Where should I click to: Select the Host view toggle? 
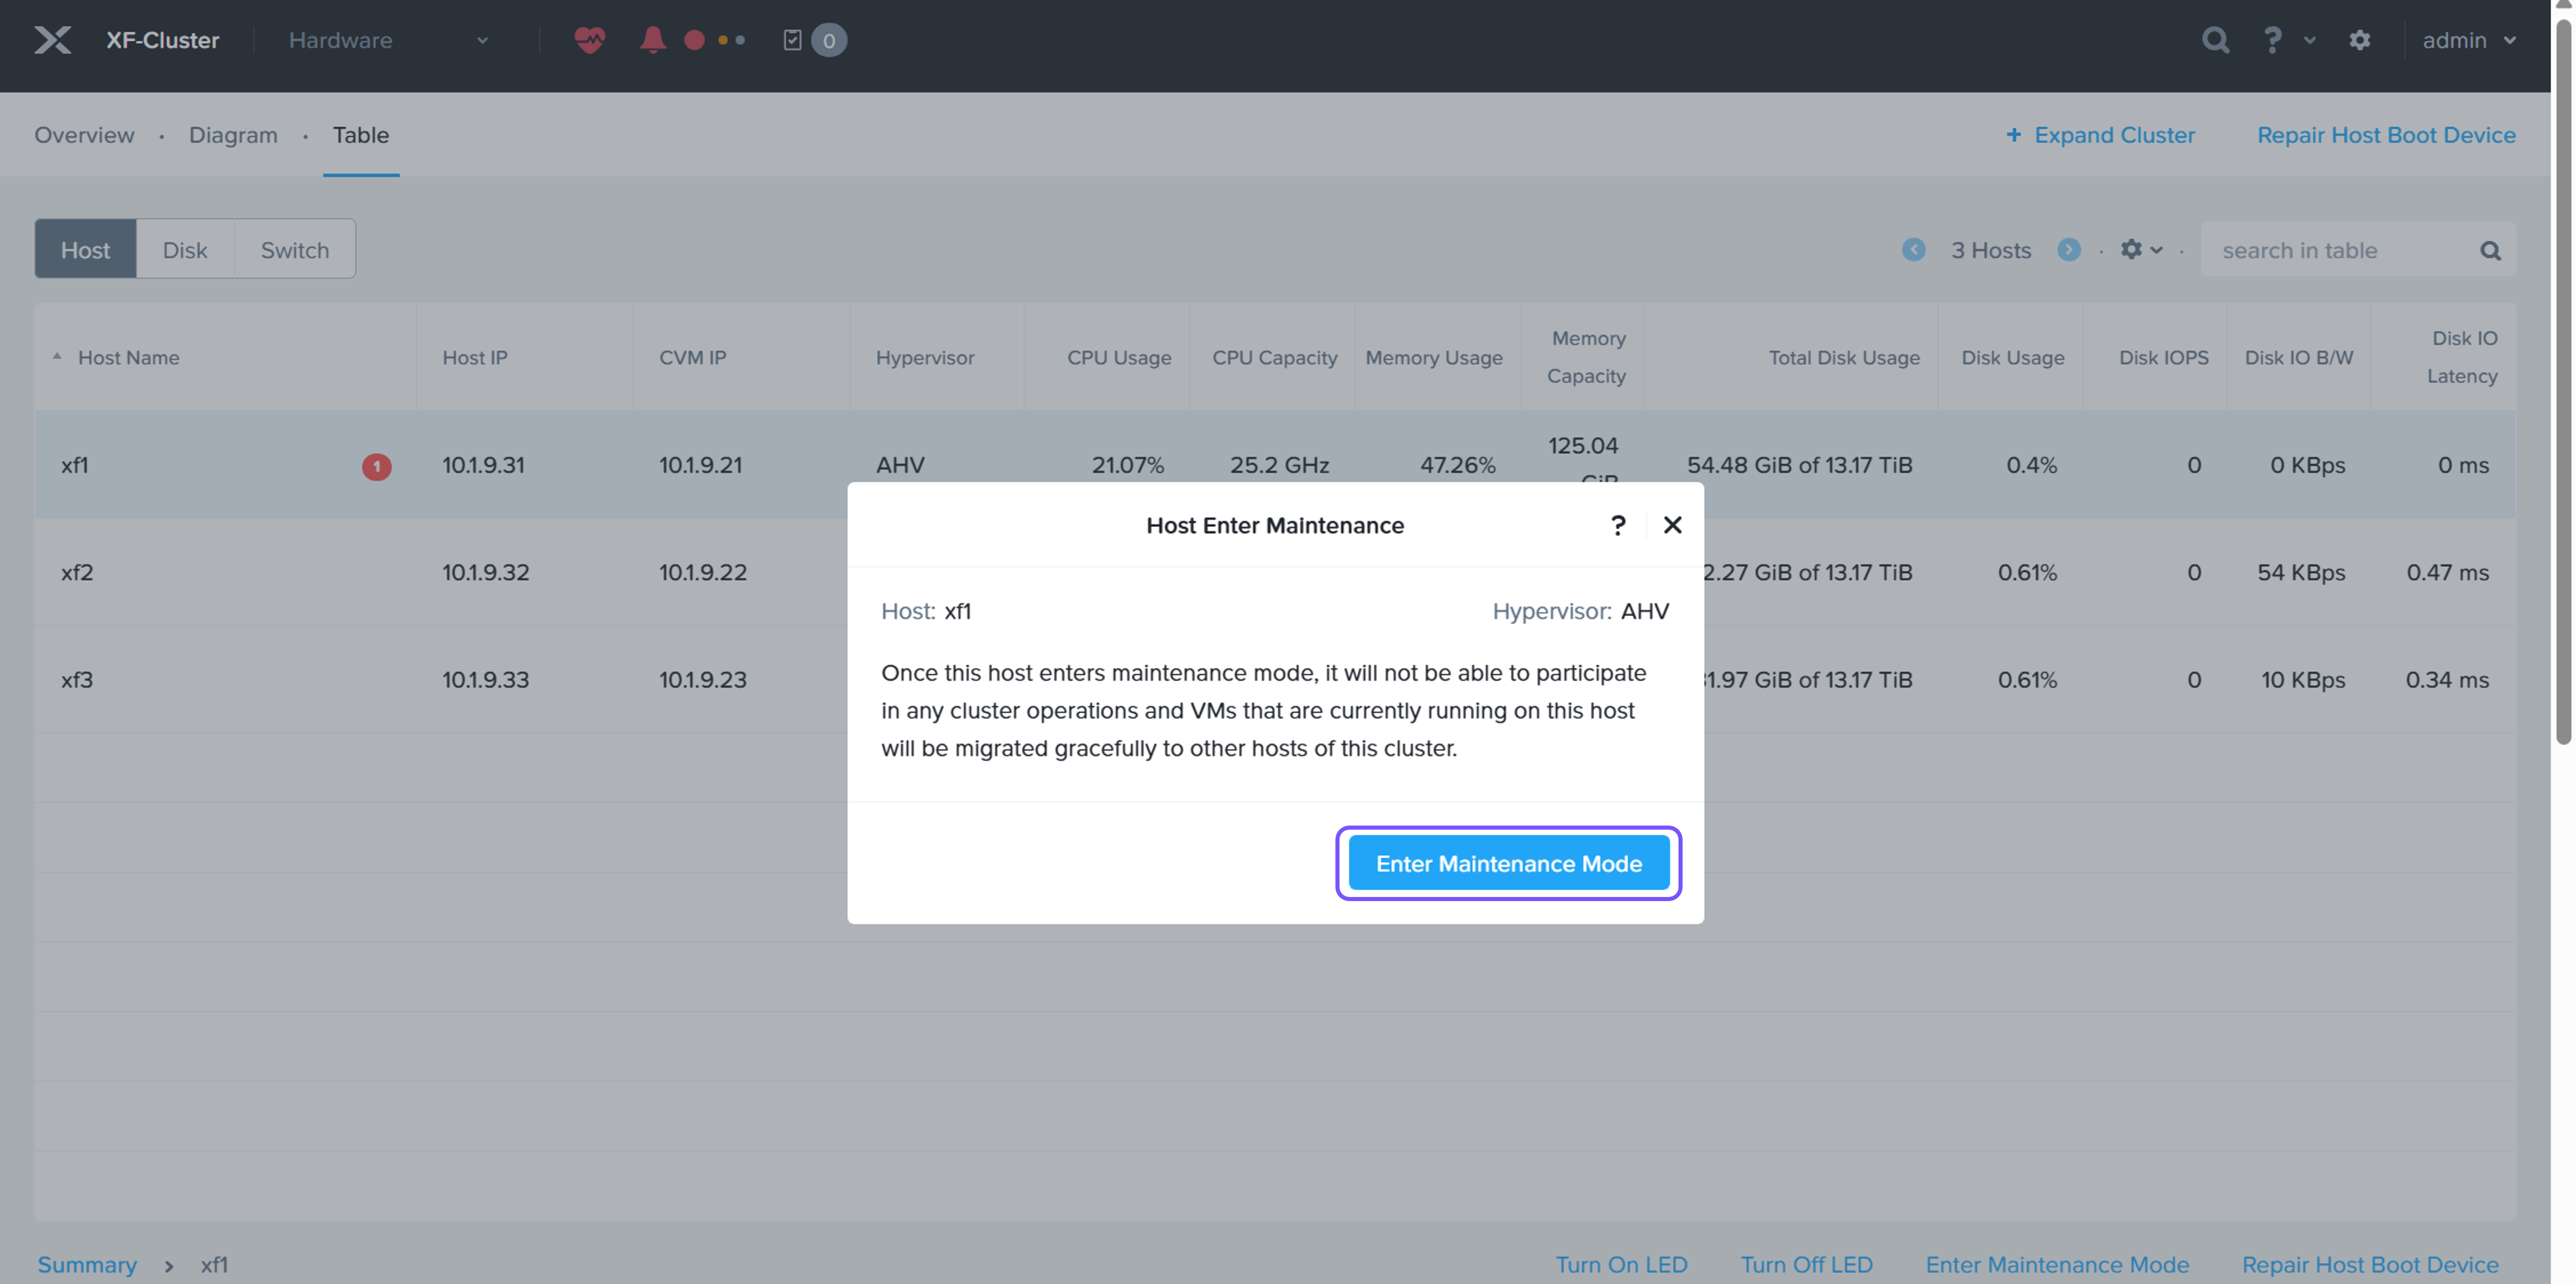[x=85, y=250]
